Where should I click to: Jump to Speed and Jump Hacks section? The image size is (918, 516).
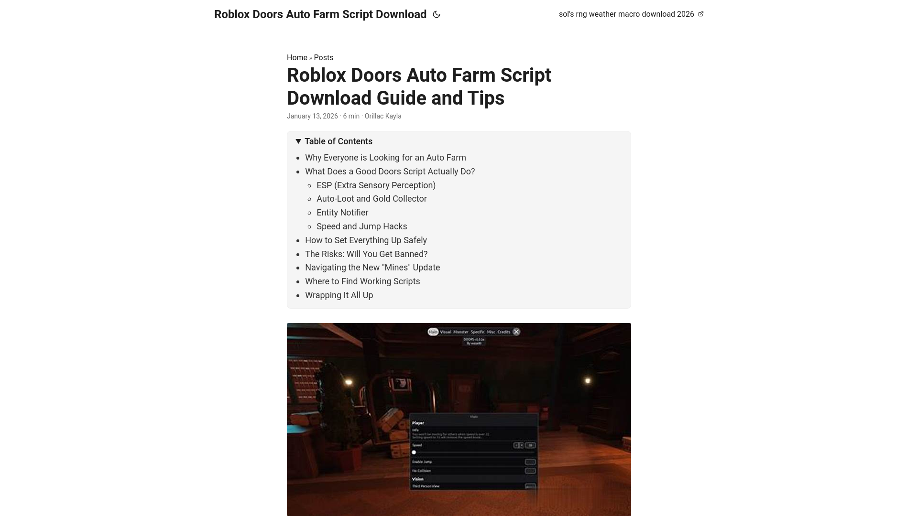[x=362, y=226]
